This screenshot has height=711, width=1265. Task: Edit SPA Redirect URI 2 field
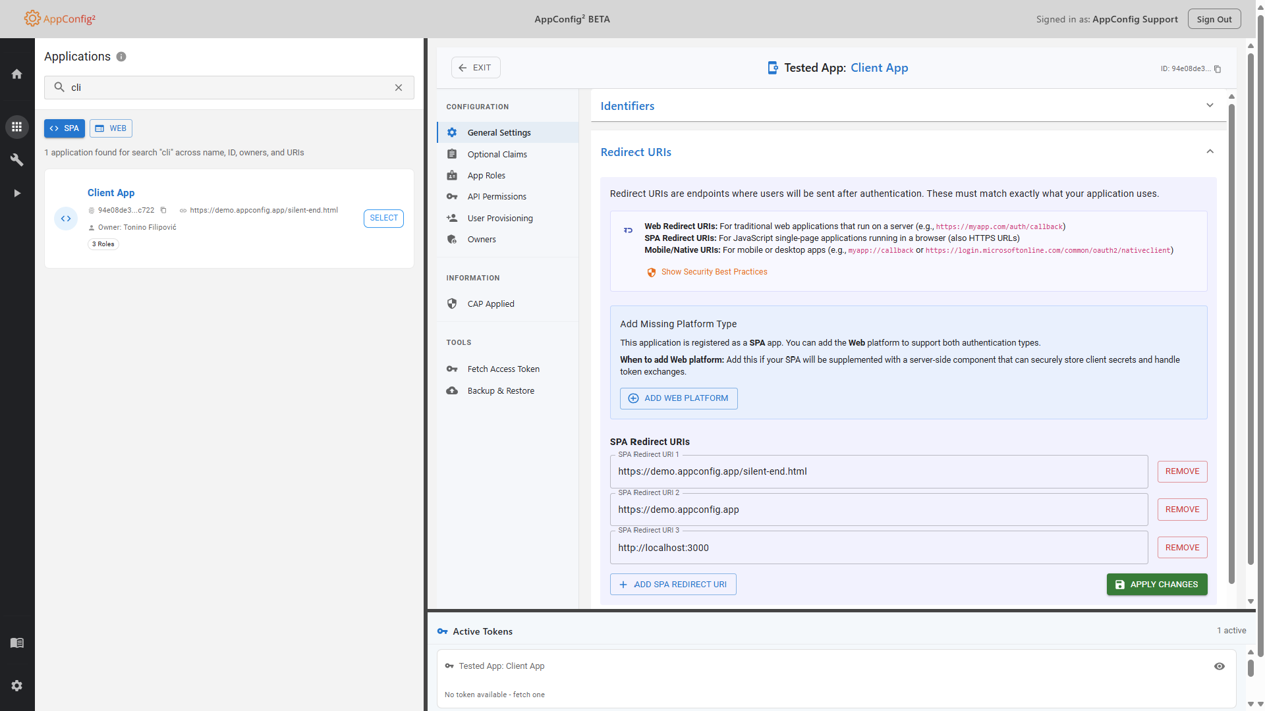click(879, 510)
